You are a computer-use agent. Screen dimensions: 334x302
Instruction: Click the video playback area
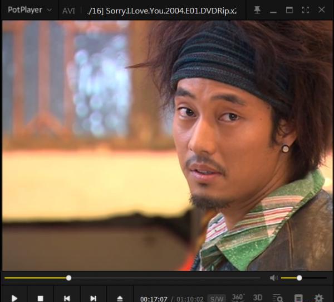pos(167,146)
